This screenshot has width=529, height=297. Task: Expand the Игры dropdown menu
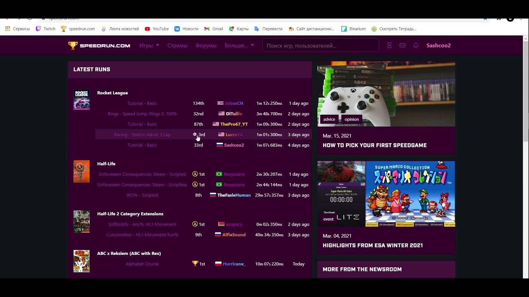point(149,45)
